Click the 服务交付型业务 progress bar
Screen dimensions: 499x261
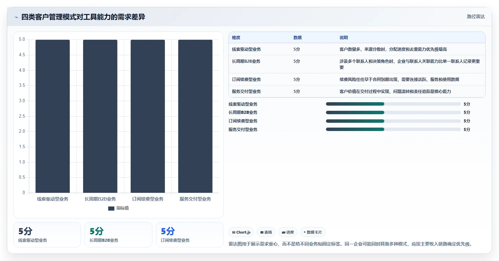393,129
